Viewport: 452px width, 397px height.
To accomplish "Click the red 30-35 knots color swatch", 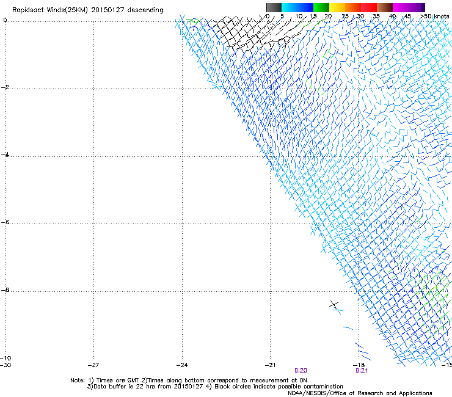I will pos(369,7).
